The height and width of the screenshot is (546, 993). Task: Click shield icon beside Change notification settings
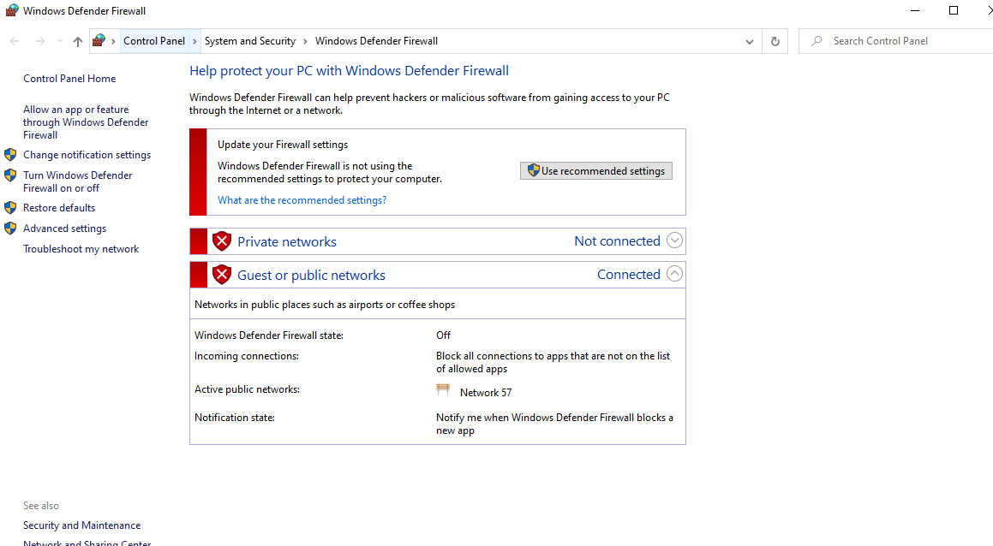coord(10,154)
